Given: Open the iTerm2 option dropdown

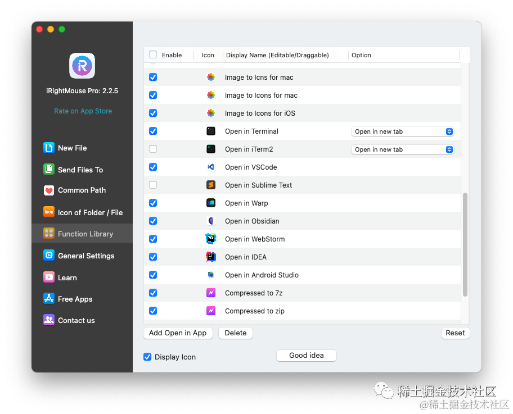Looking at the screenshot, I should point(402,149).
